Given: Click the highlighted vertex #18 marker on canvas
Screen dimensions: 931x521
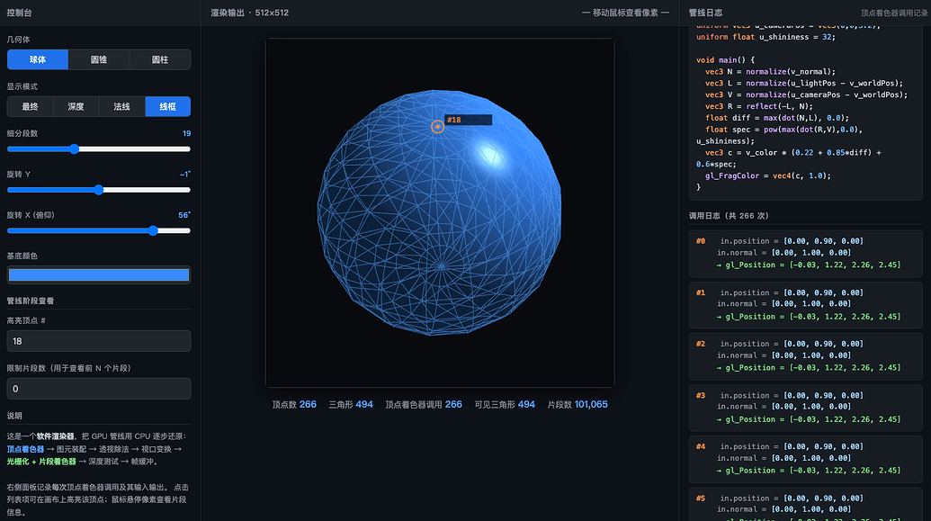Looking at the screenshot, I should [437, 127].
